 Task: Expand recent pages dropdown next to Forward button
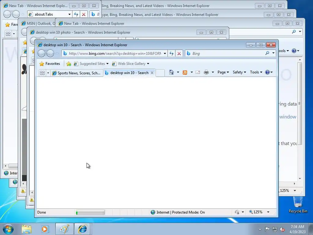point(57,53)
